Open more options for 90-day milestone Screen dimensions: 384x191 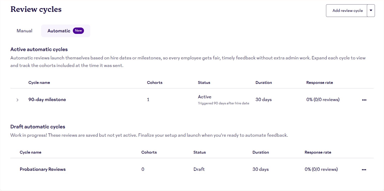[364, 100]
